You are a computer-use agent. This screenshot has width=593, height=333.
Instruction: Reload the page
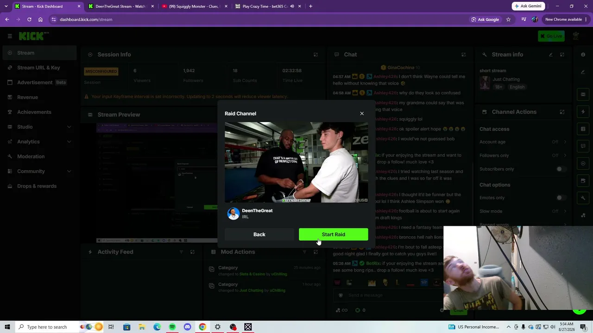coord(29,19)
